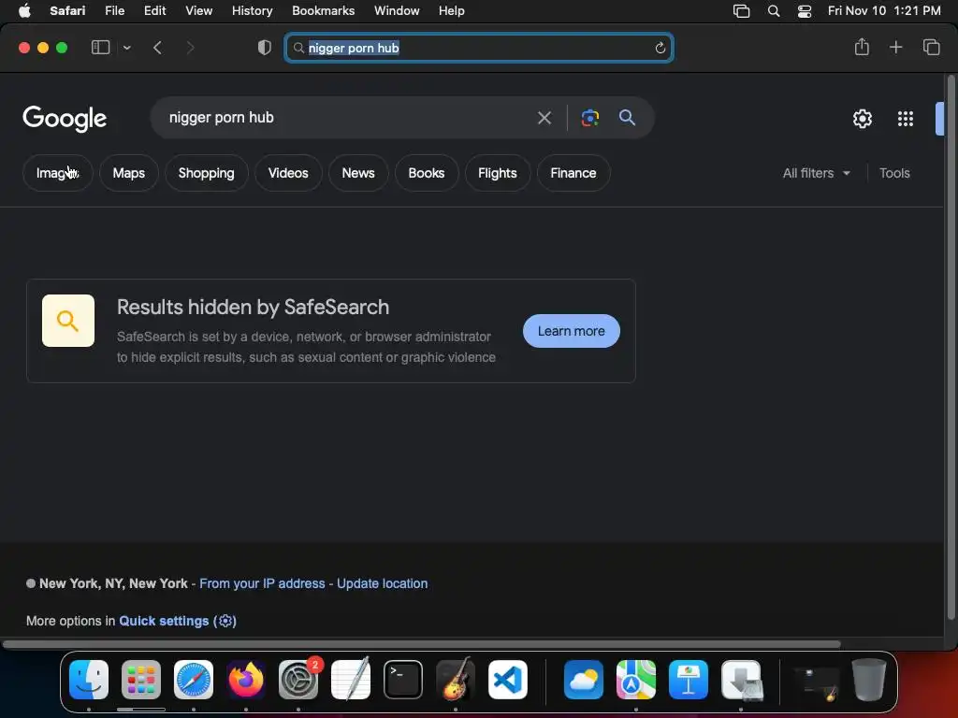Click the date and time in menu bar
Viewport: 958px width, 718px height.
[x=884, y=10]
